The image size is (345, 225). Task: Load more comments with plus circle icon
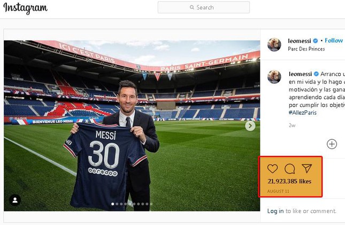click(332, 144)
